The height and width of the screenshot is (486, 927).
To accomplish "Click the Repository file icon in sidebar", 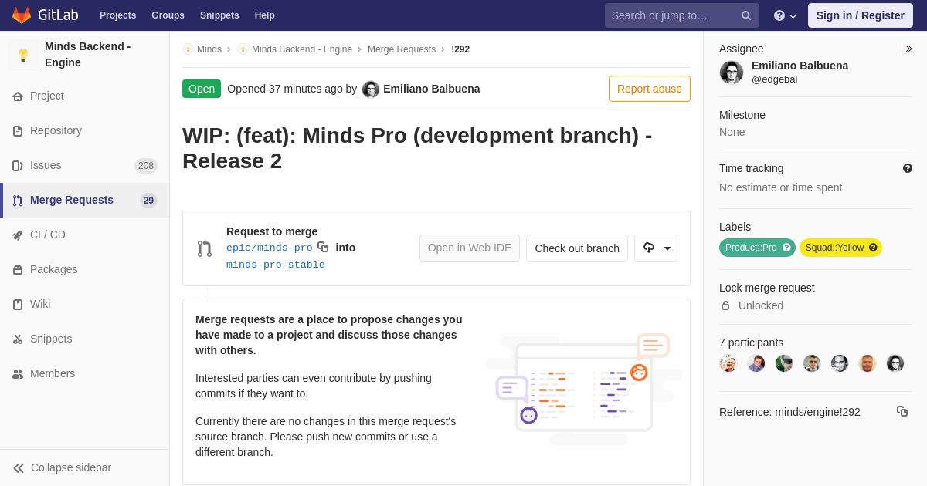I will point(18,131).
